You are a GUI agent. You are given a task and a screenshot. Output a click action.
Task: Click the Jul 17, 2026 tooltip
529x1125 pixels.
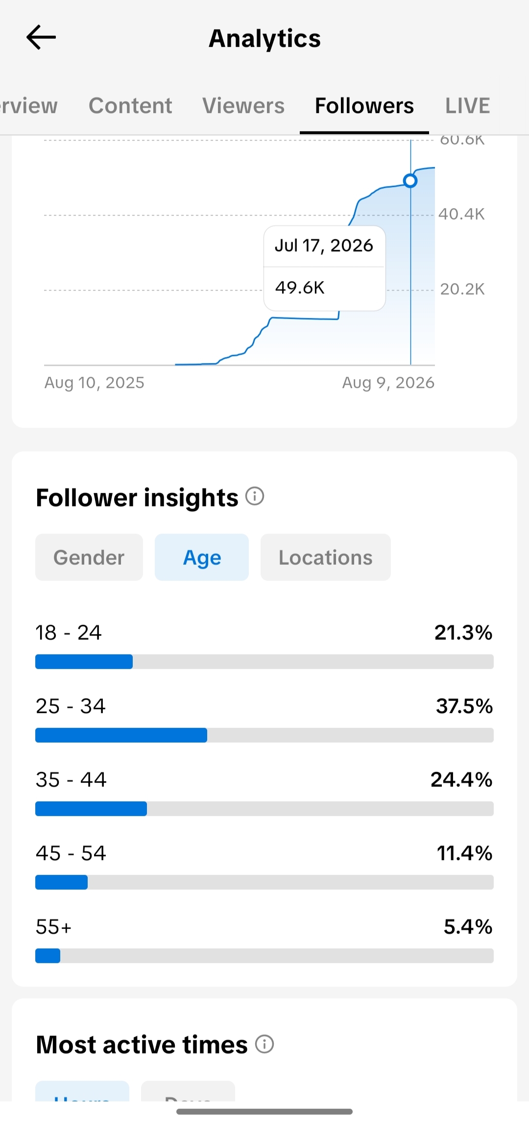coord(325,268)
